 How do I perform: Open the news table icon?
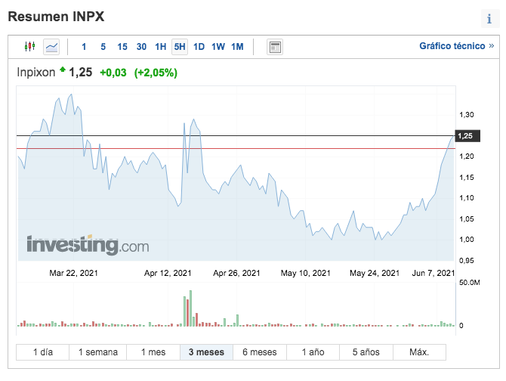[275, 47]
